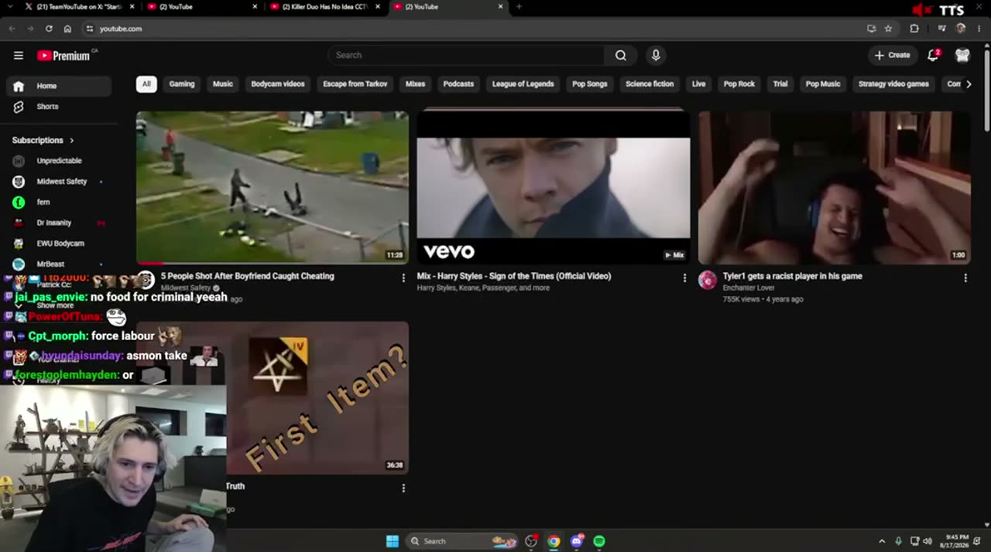
Task: Reload the page in Chrome
Action: [x=49, y=29]
